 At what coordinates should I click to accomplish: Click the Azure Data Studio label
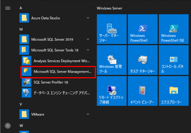click(x=45, y=18)
